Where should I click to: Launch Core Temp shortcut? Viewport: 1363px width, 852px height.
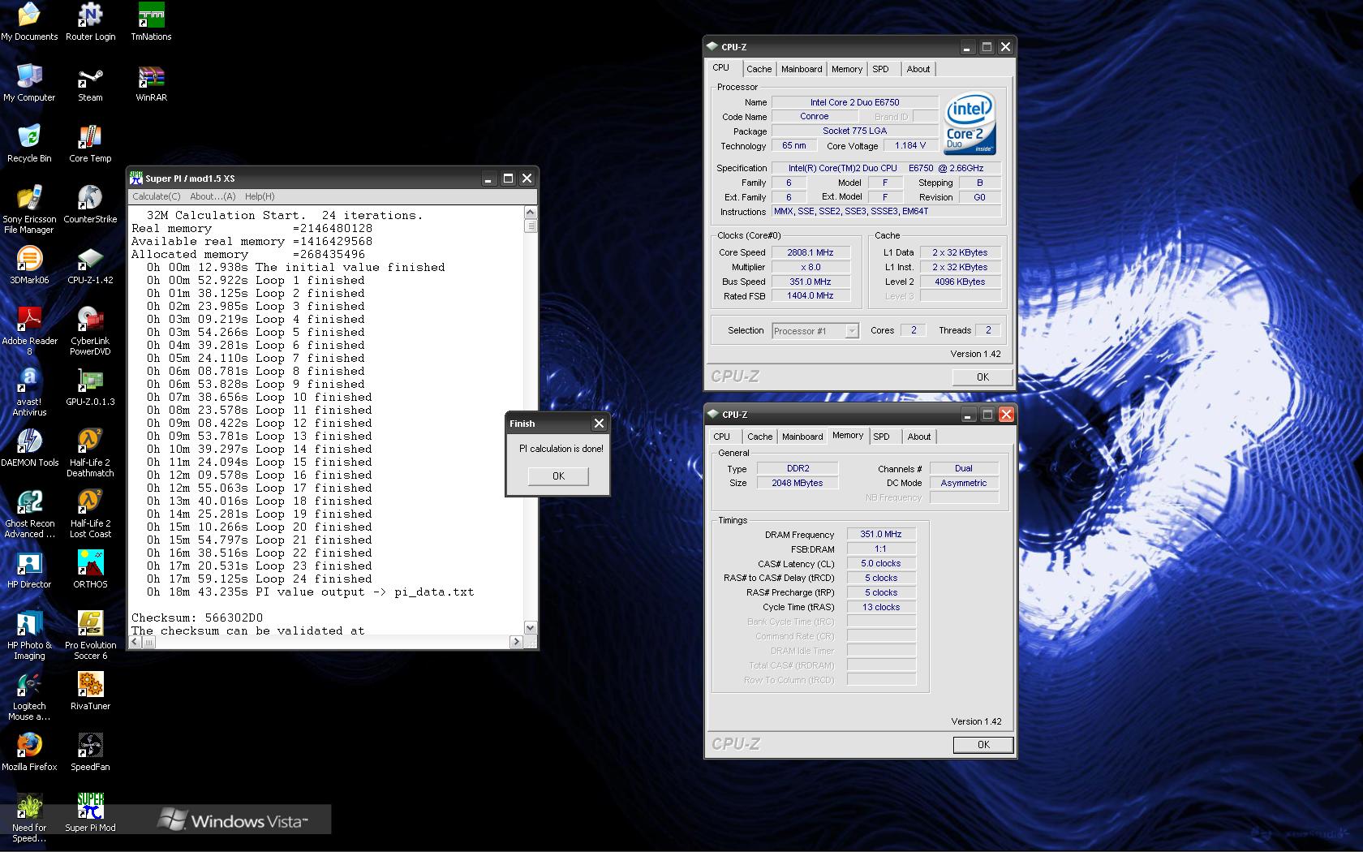click(x=90, y=144)
